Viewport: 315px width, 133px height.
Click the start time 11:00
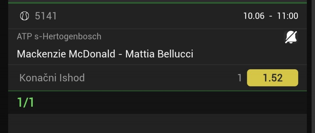[x=287, y=16]
